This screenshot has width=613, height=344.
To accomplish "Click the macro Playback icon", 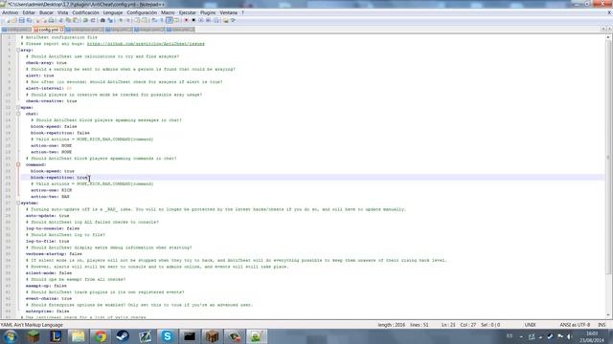I will 201,20.
